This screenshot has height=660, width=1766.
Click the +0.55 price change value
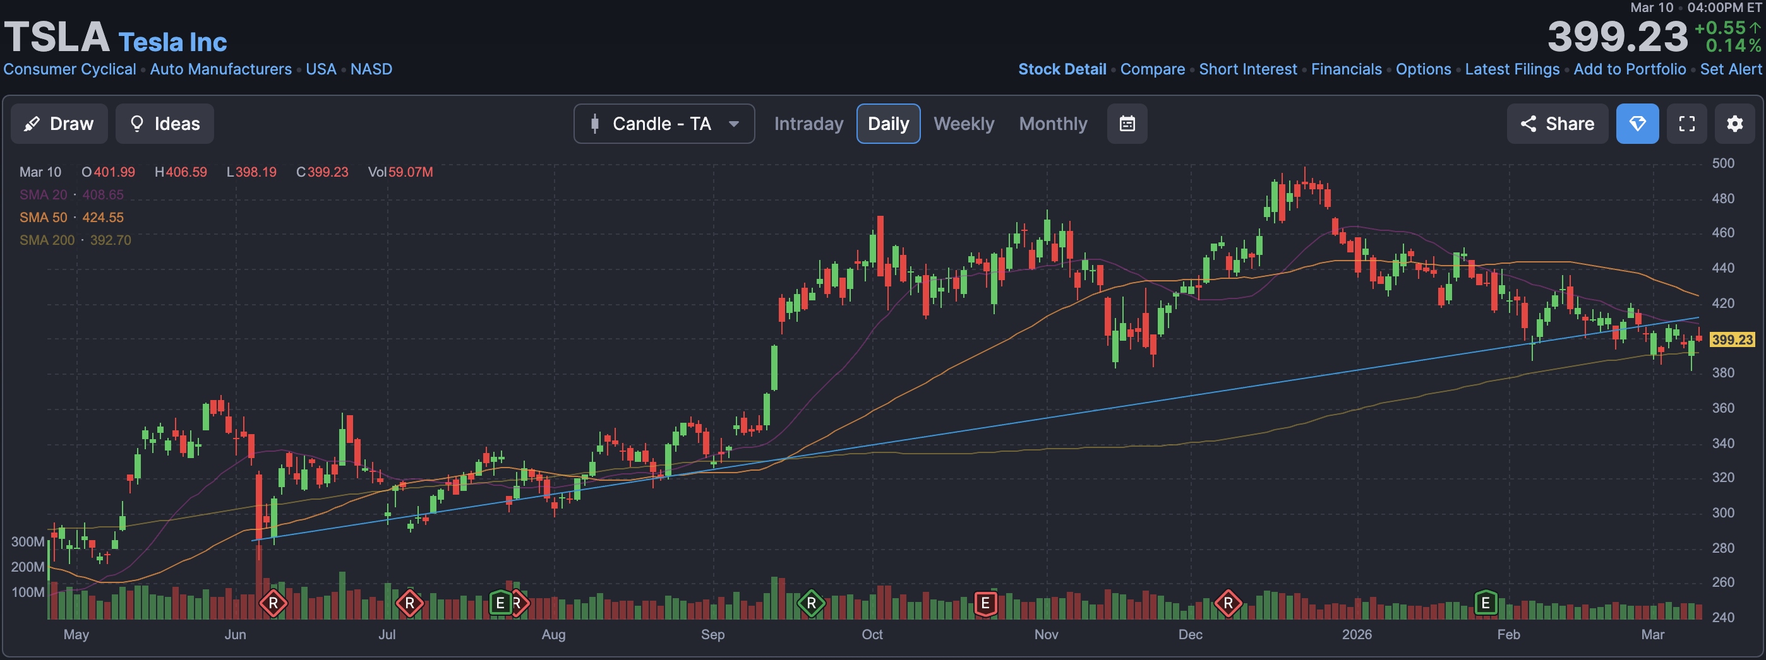tap(1720, 28)
